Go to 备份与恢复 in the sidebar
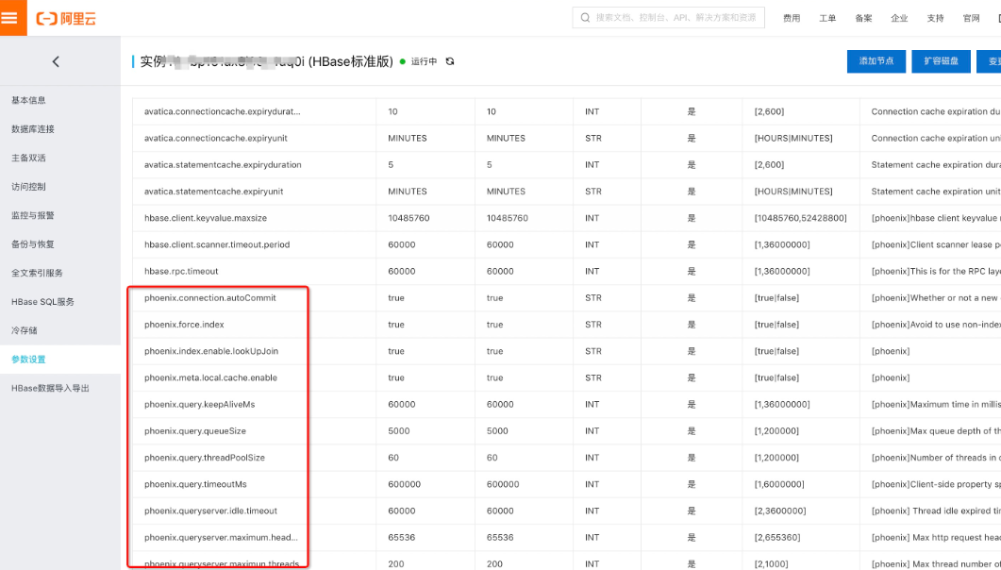The width and height of the screenshot is (1001, 570). click(x=33, y=243)
